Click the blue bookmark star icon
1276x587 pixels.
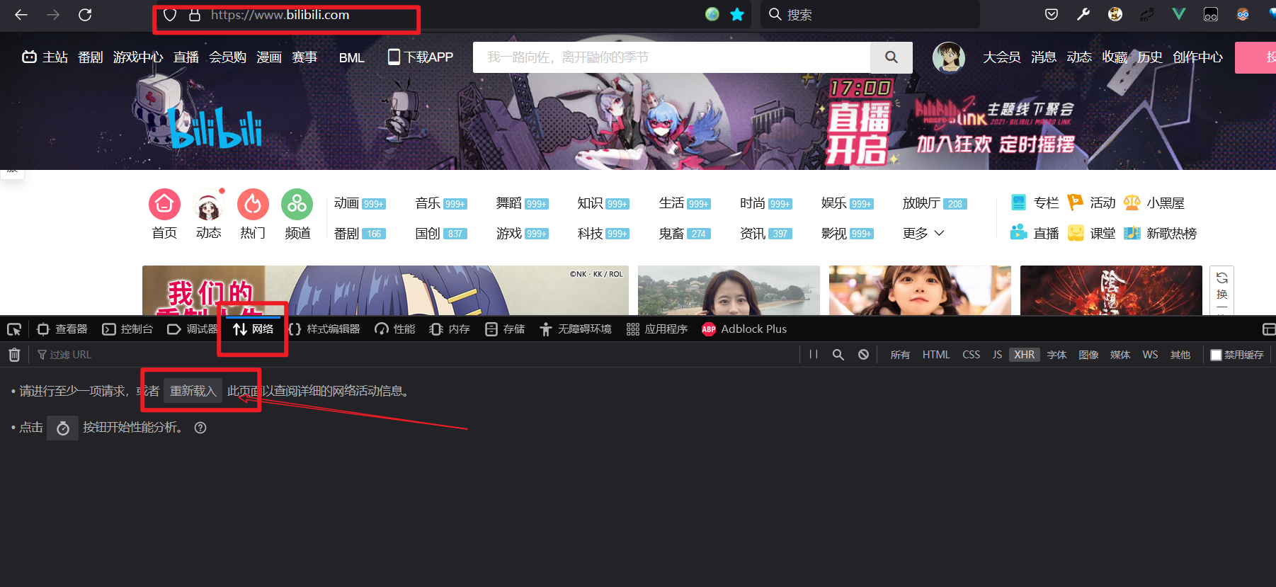pyautogui.click(x=737, y=14)
